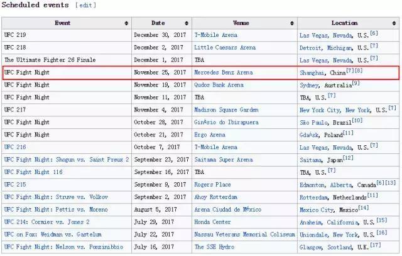Open UFC Fight Night: Shogun vs. Saint Preux 2
The image size is (402, 256).
67,160
